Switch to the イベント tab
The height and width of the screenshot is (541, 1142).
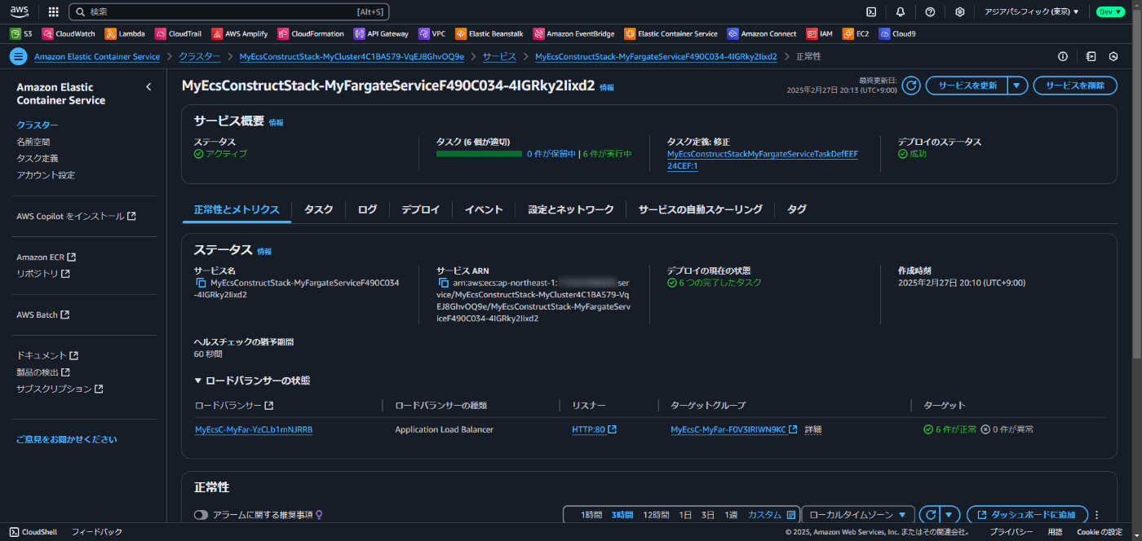click(x=484, y=209)
